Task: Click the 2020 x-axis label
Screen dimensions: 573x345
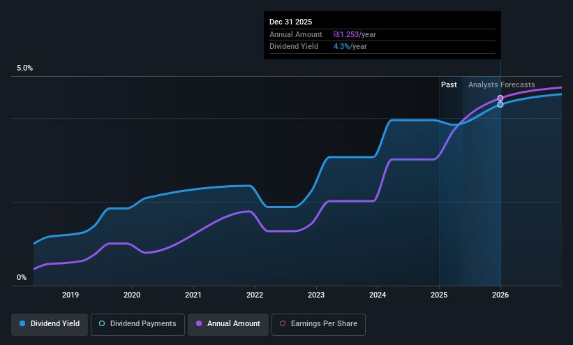Action: click(132, 295)
